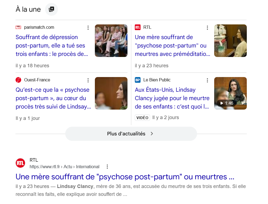Open the Paris Match headline about dépression post-partum
Image resolution: width=268 pixels, height=204 pixels.
pos(52,46)
